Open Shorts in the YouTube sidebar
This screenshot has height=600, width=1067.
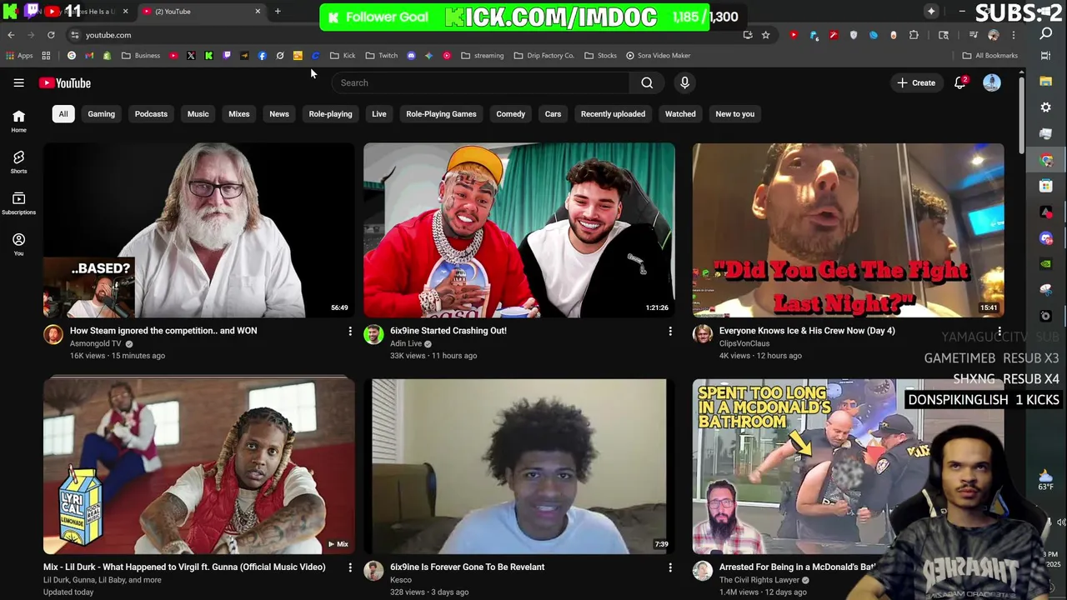[x=18, y=162]
